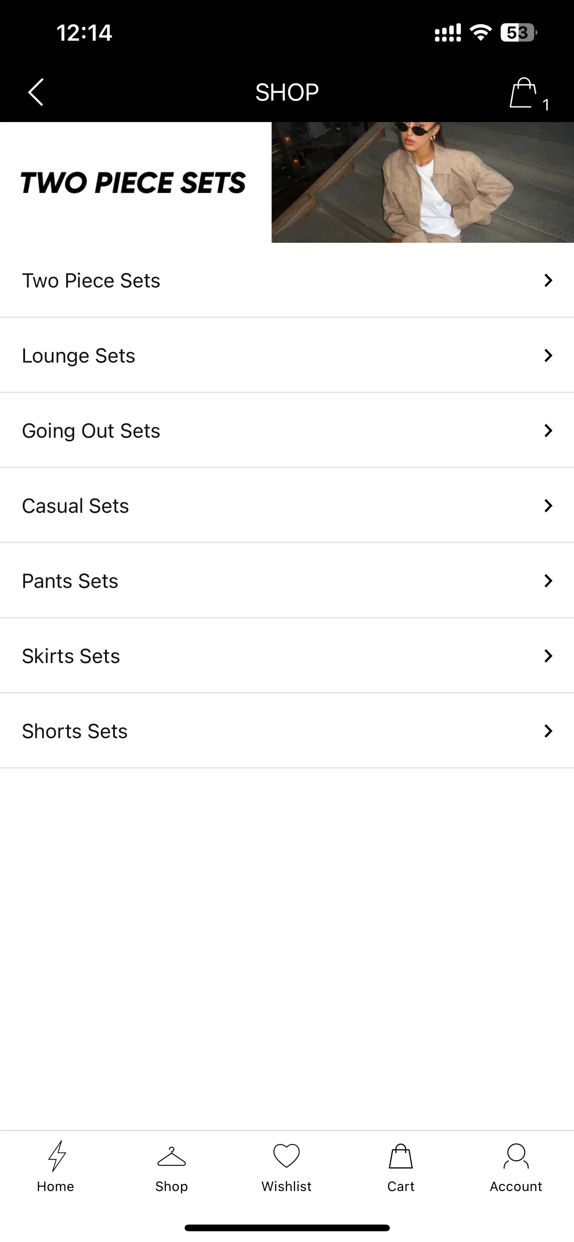Open Account person icon
574x1242 pixels.
pyautogui.click(x=516, y=1156)
